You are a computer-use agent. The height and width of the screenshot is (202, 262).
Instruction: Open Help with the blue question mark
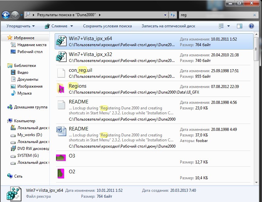pyautogui.click(x=251, y=26)
